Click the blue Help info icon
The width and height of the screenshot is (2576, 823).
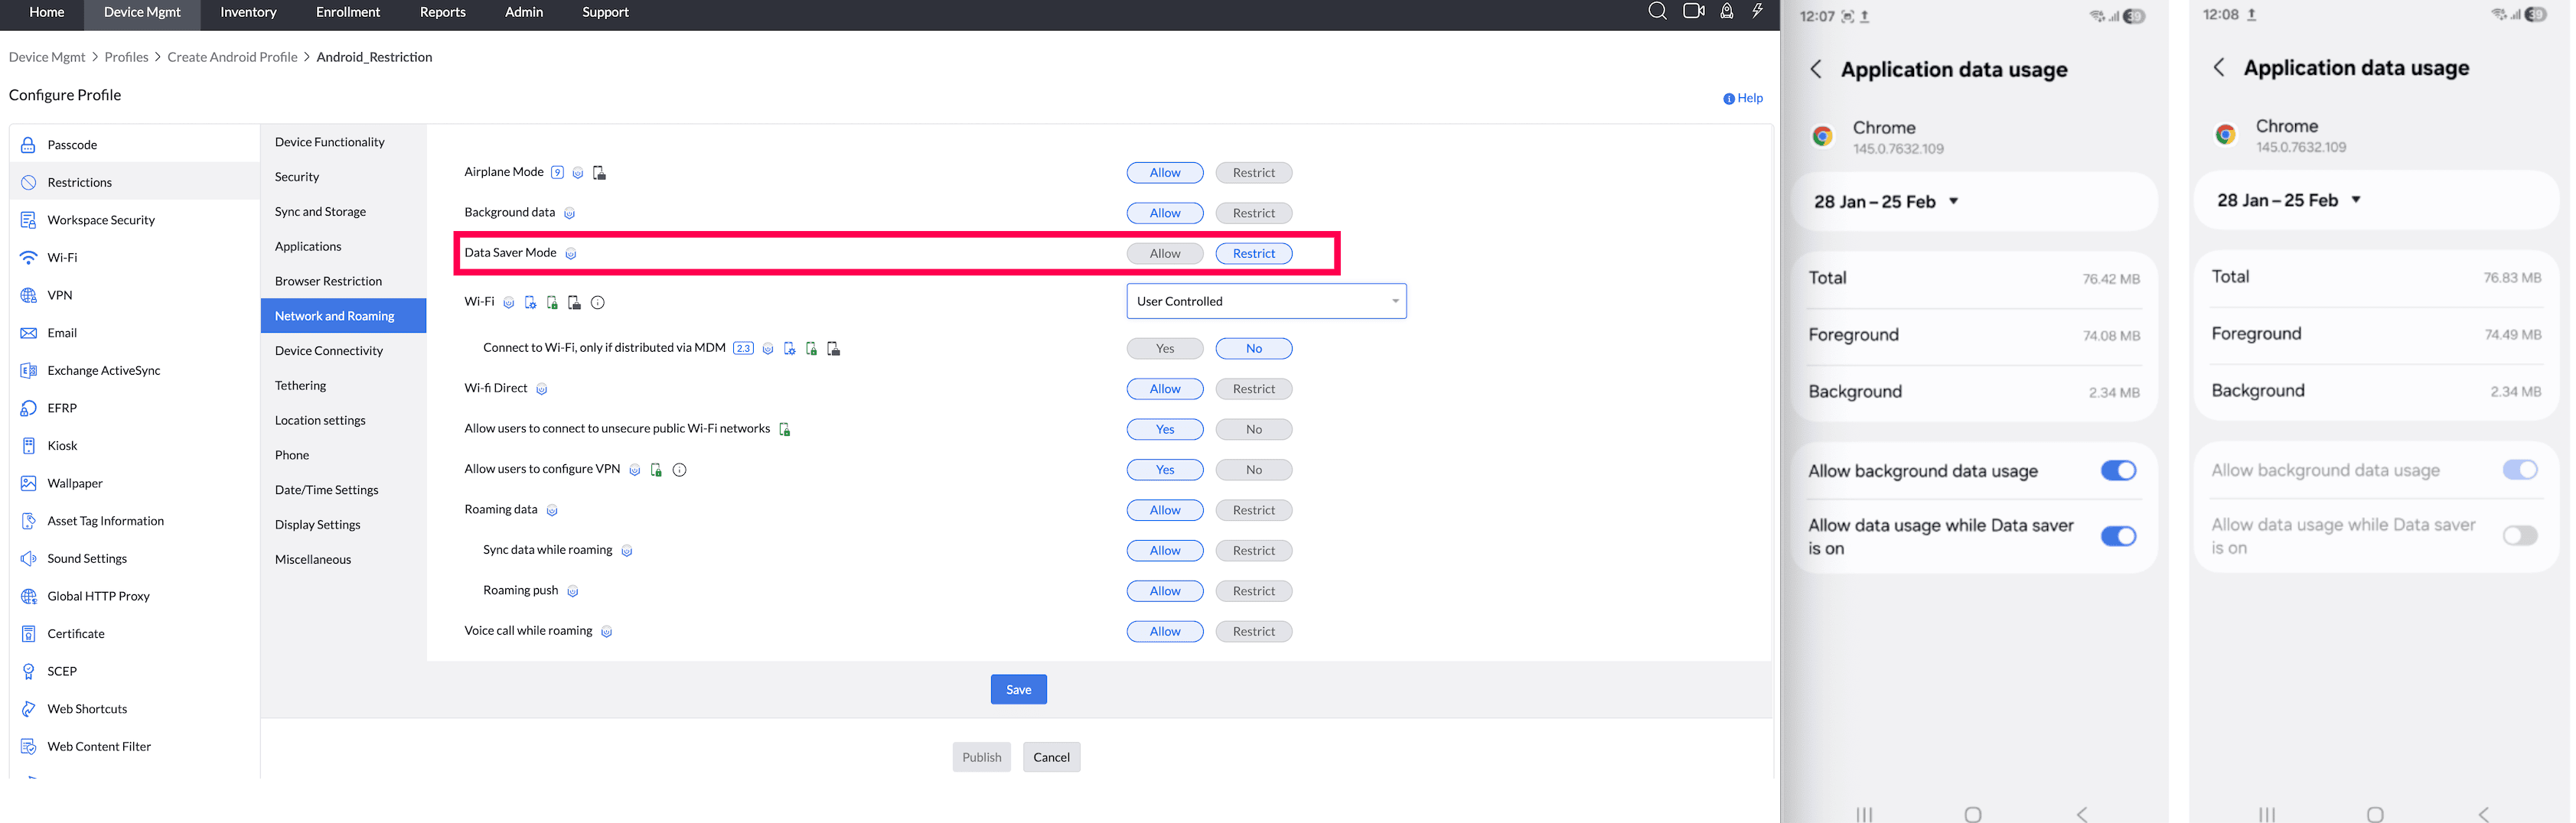point(1728,98)
